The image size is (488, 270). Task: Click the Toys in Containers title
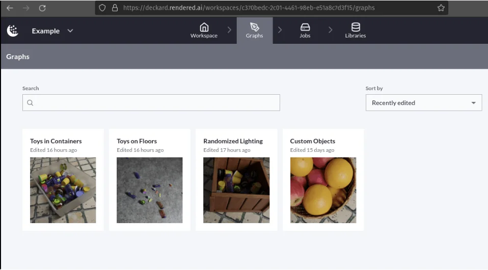56,141
